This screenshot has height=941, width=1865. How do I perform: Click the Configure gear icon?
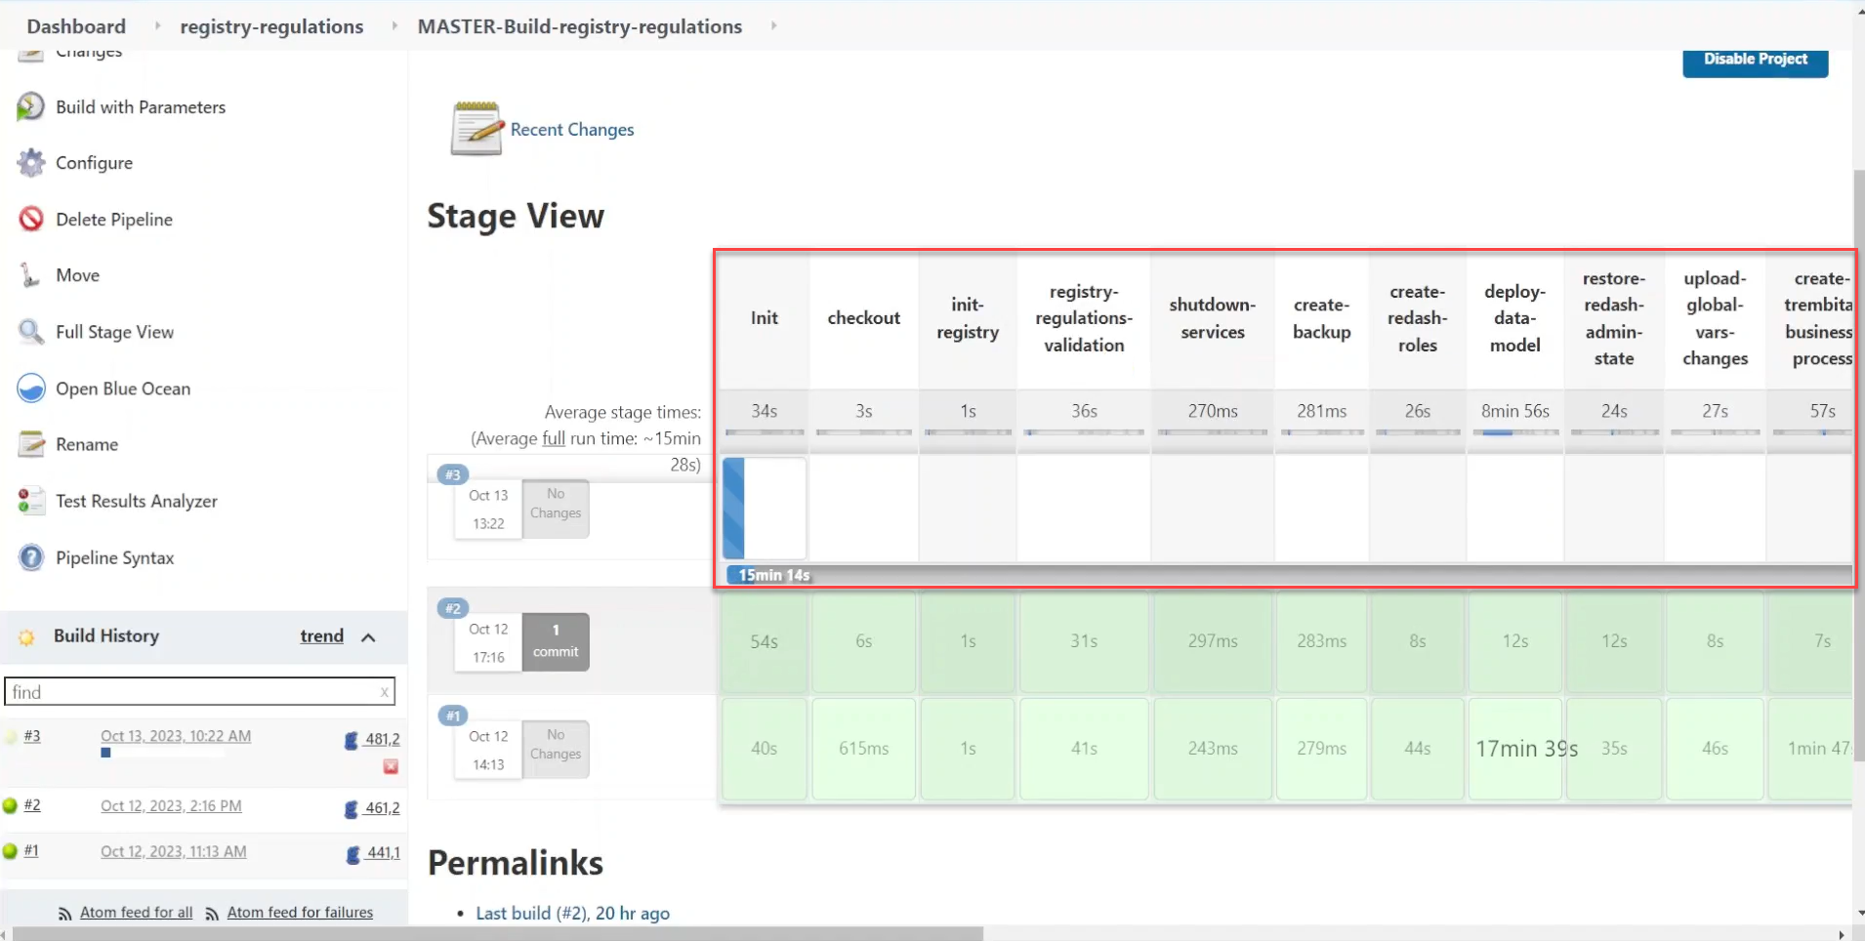click(31, 163)
